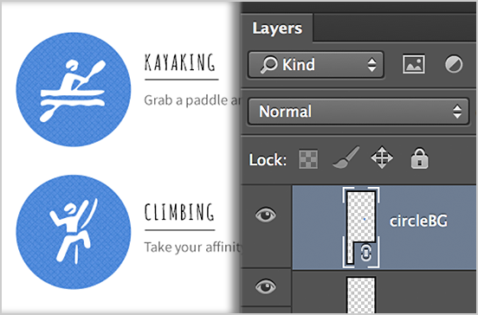This screenshot has height=315, width=478.
Task: Click the KAYAKING heading text
Action: coord(180,62)
